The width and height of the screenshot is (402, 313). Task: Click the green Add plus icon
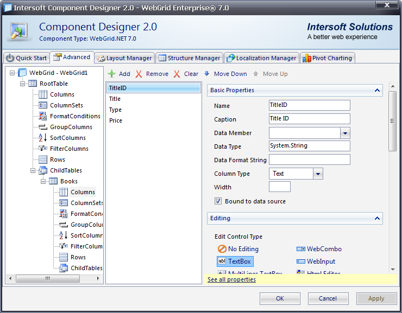tap(111, 74)
